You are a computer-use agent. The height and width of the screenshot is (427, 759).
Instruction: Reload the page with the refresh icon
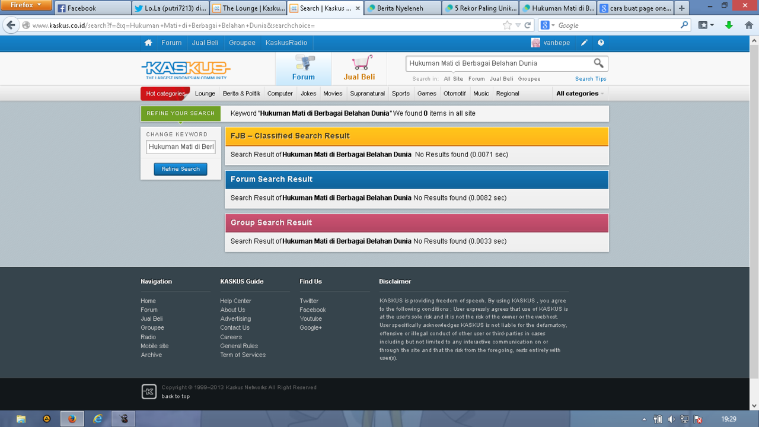pos(528,26)
